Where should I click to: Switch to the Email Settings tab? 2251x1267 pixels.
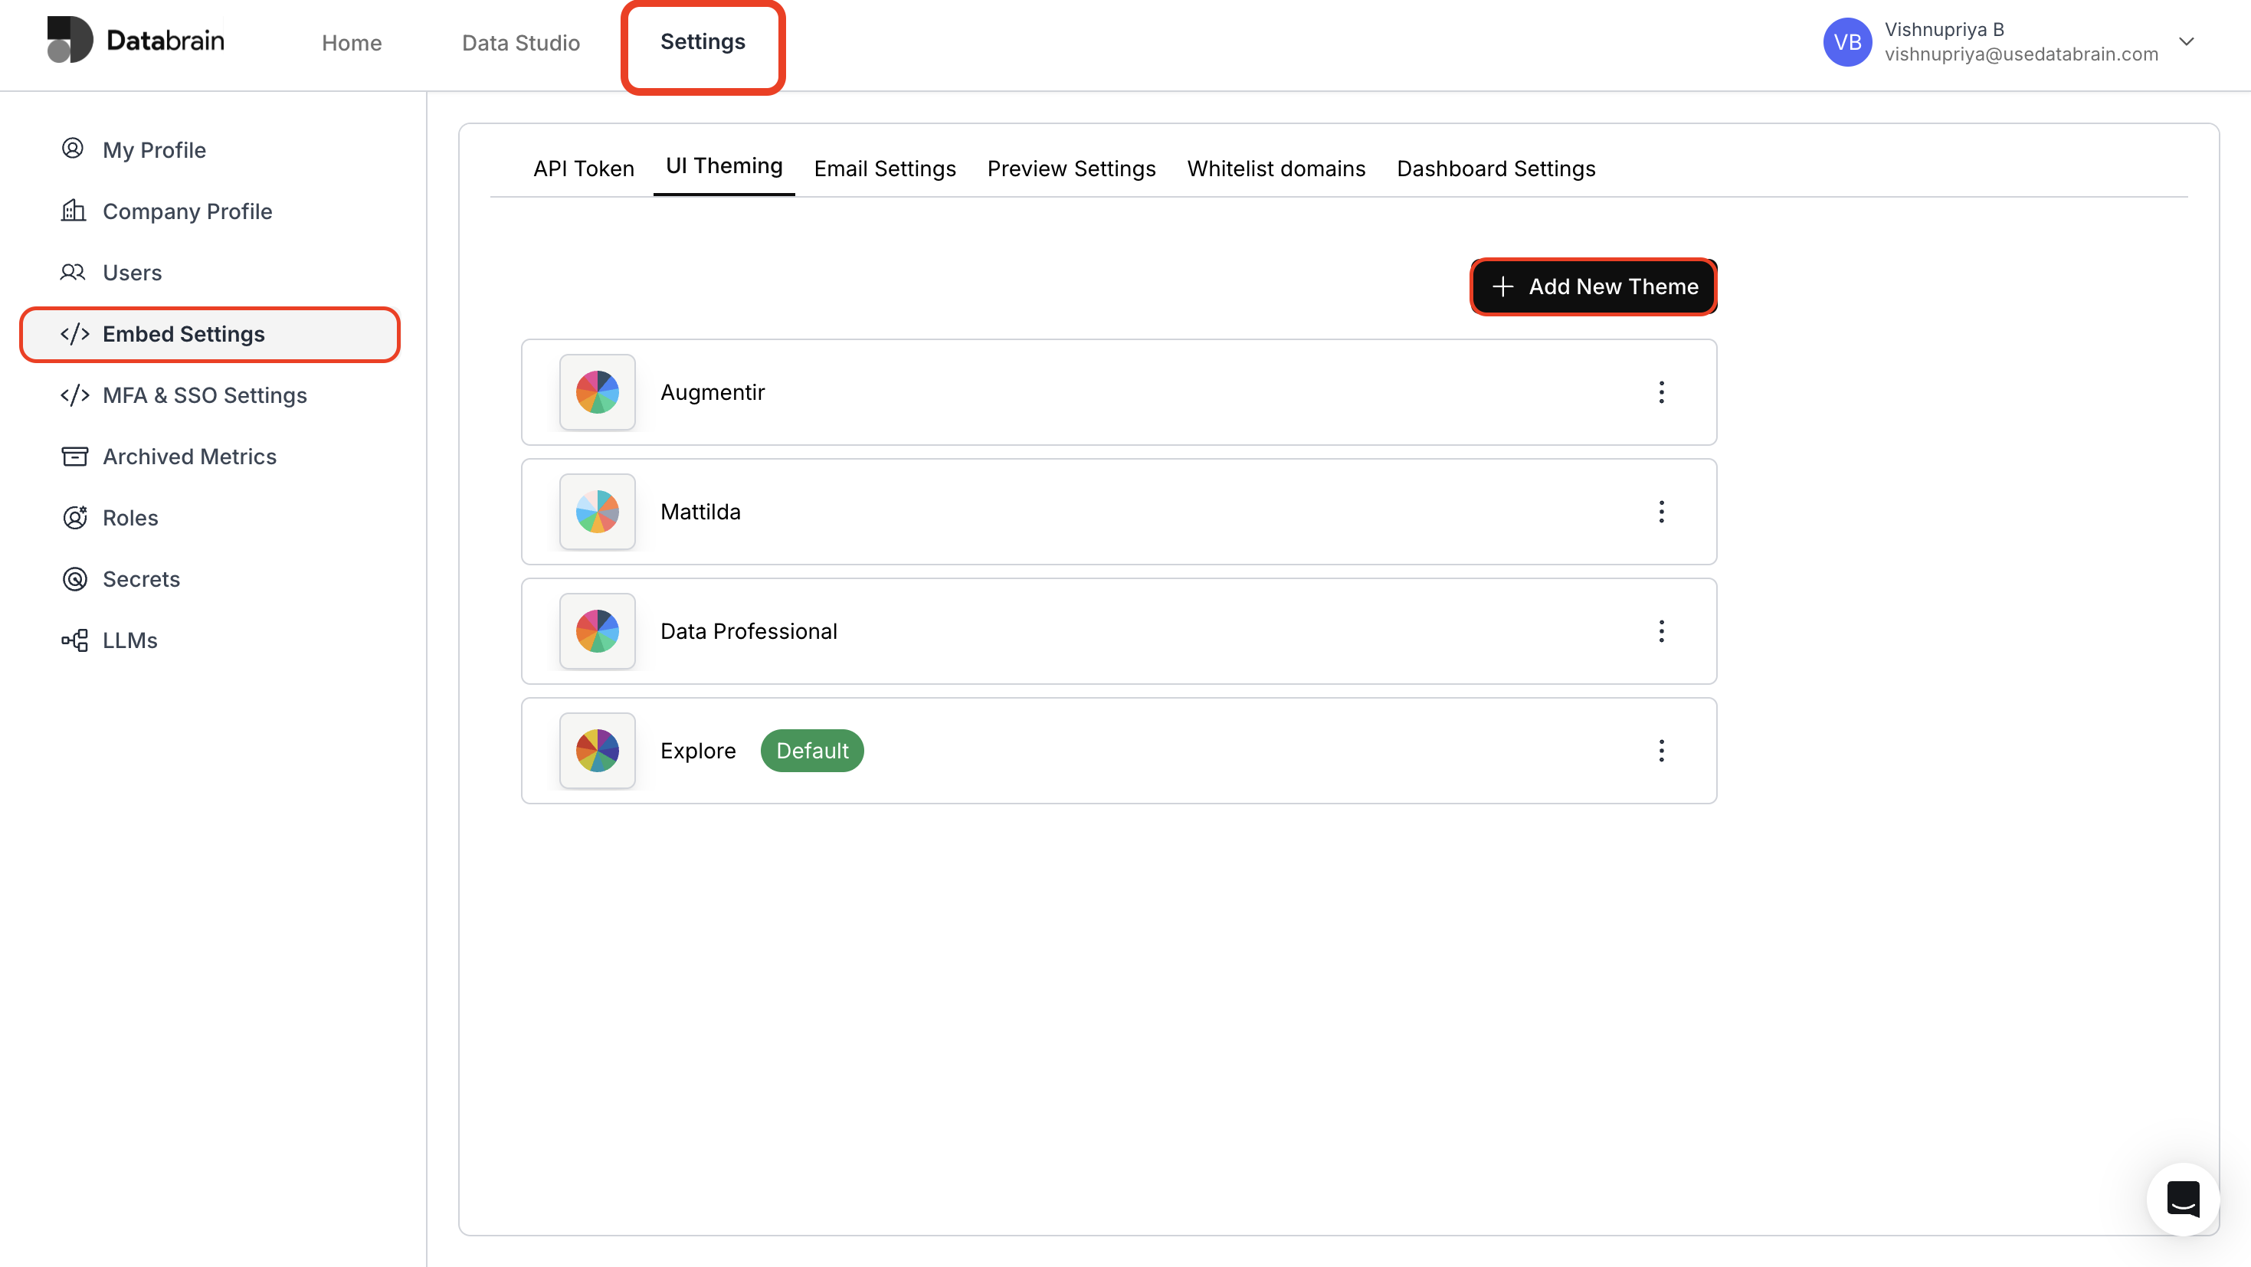884,169
